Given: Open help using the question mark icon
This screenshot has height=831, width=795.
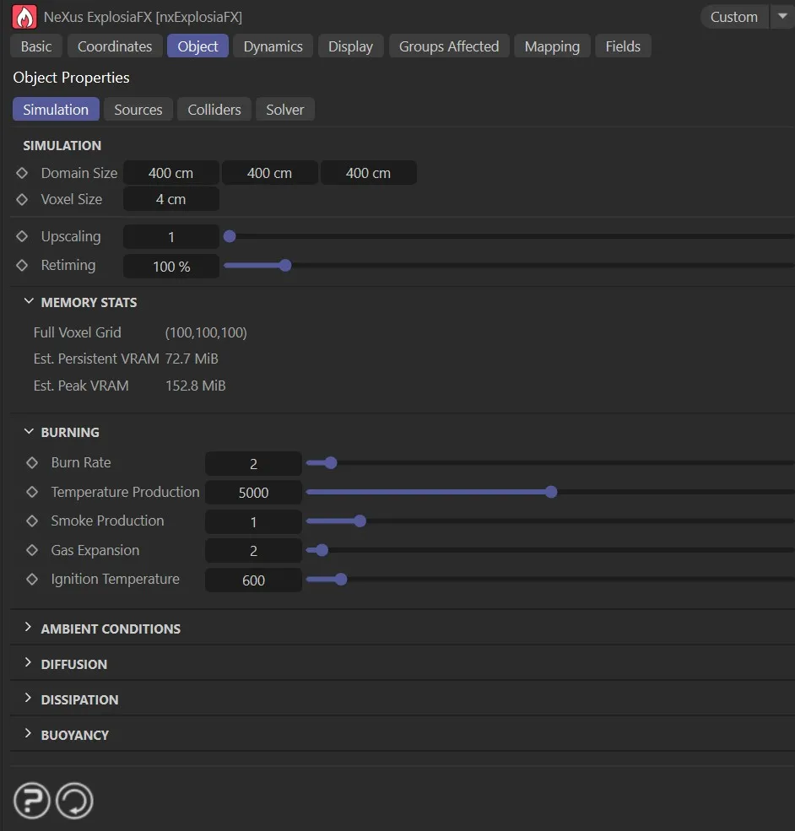Looking at the screenshot, I should click(x=31, y=800).
